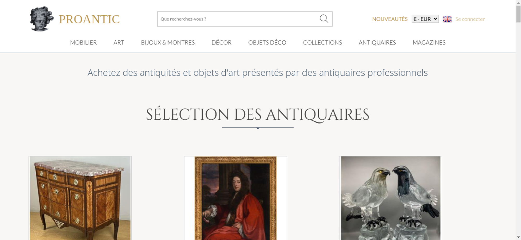The height and width of the screenshot is (240, 521).
Task: Focus the 'Que recherchez-vous ?' search field
Action: [238, 19]
